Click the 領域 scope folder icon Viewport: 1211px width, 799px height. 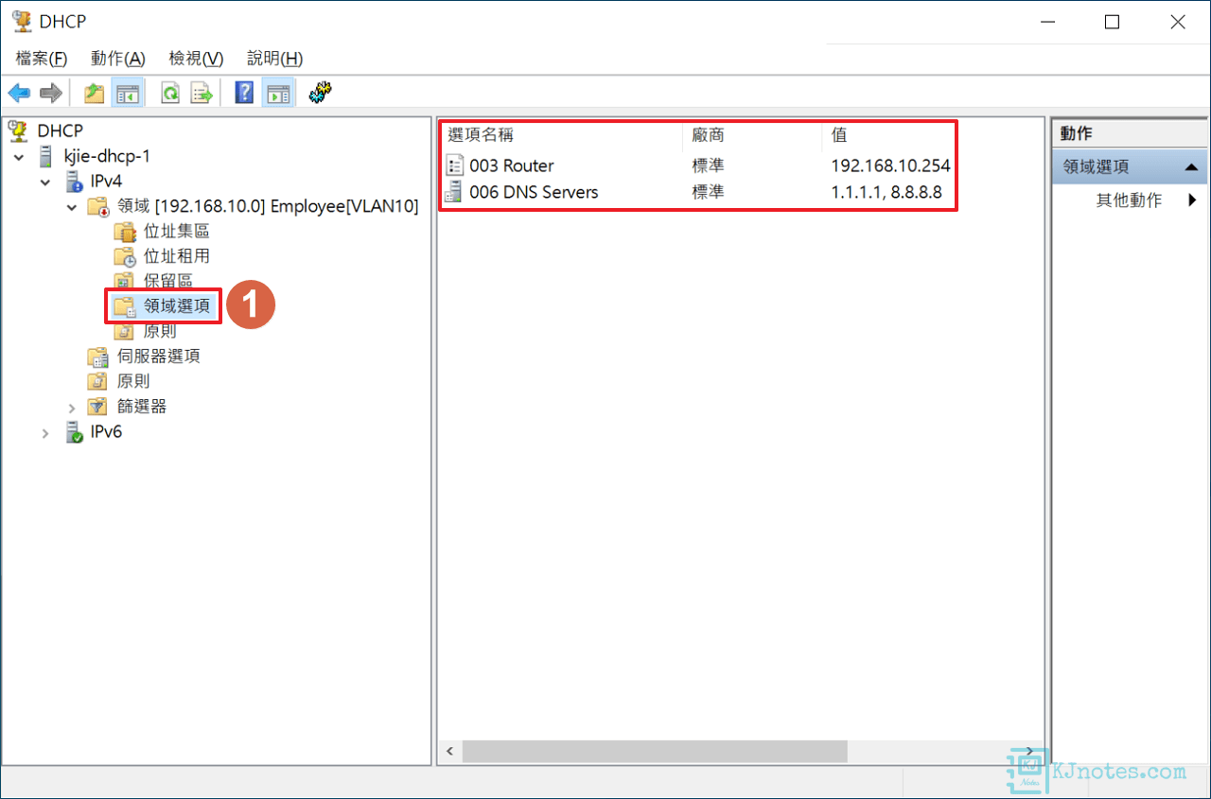pos(97,206)
